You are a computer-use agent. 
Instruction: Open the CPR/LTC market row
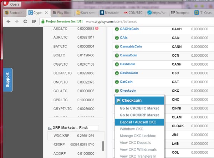[74, 100]
